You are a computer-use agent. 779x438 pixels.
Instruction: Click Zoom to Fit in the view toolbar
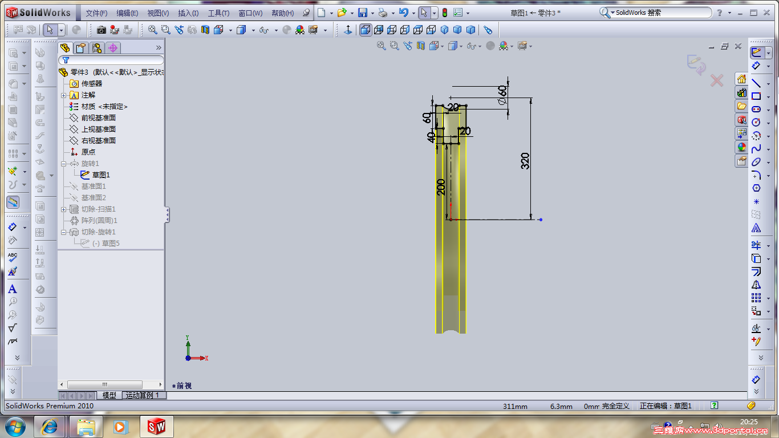click(153, 30)
